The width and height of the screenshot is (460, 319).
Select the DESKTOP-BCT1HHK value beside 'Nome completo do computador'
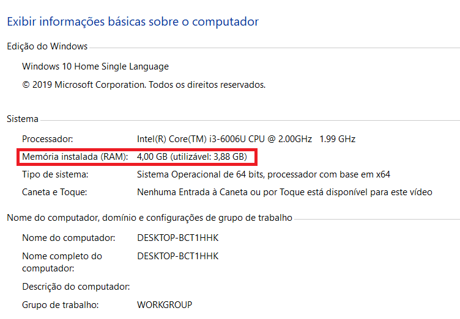(x=178, y=256)
